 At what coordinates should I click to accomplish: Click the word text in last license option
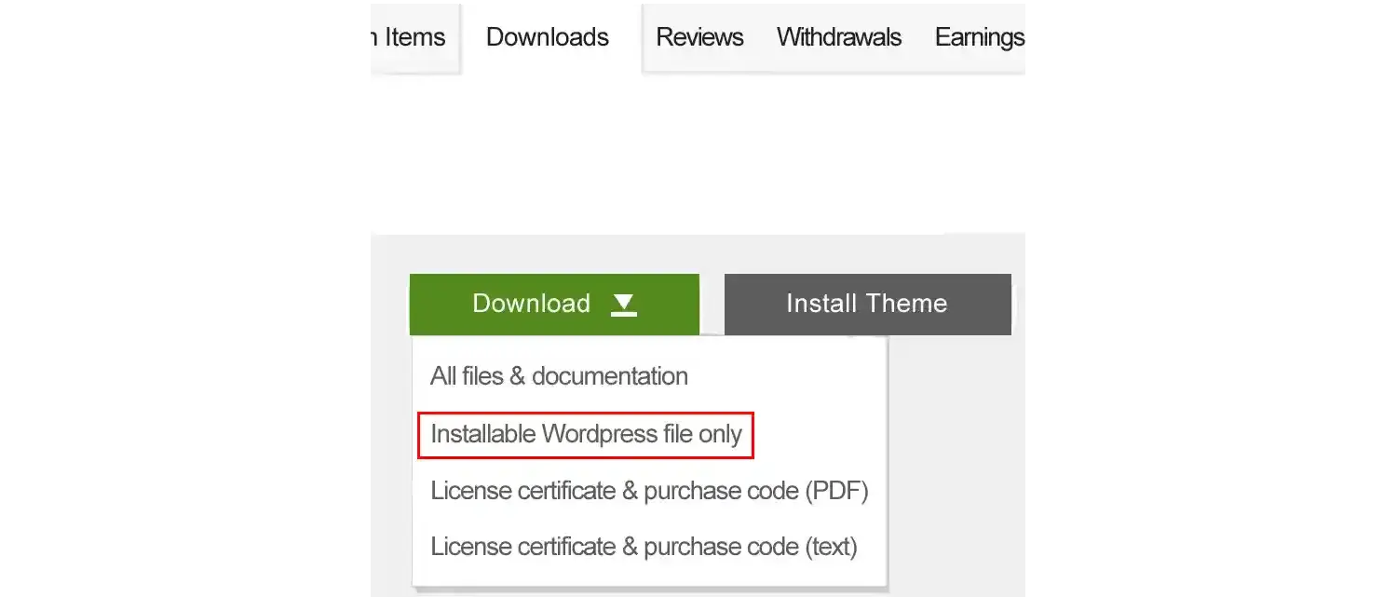tap(828, 547)
